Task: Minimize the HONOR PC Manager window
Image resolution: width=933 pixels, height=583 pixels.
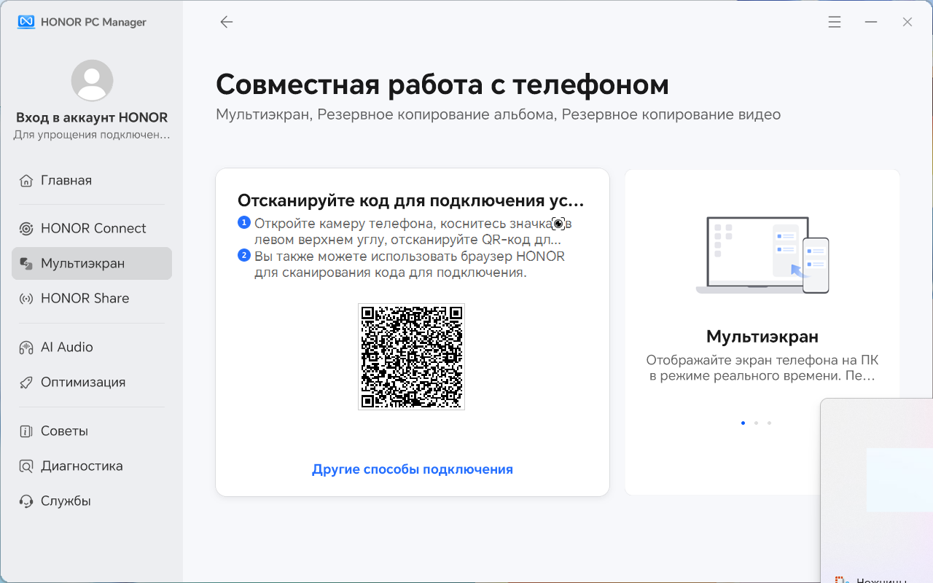Action: click(x=871, y=22)
